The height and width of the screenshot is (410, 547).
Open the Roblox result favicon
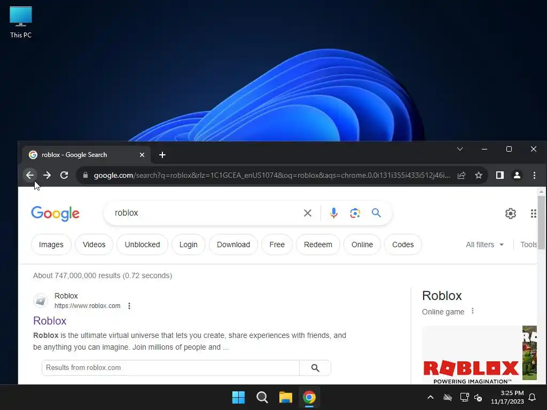point(41,301)
